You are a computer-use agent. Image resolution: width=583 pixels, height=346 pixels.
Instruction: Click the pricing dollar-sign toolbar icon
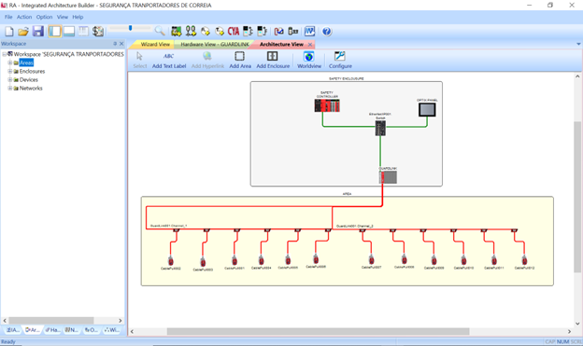pyautogui.click(x=98, y=32)
